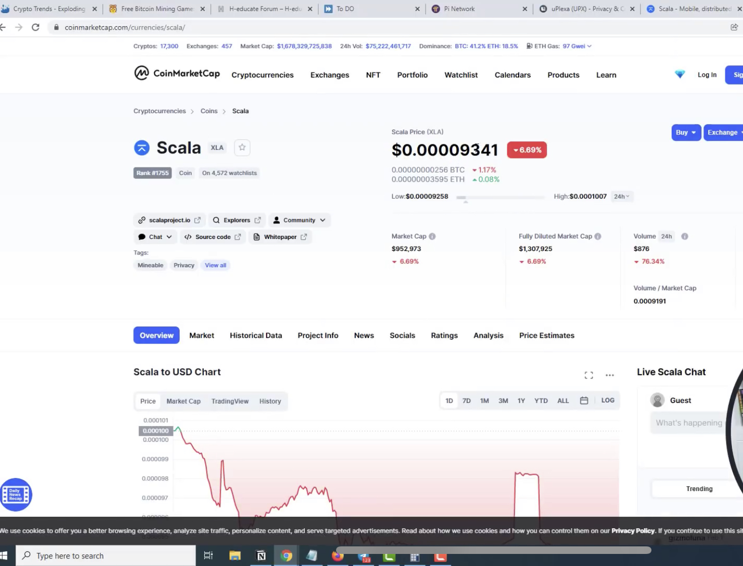Open the CoinMarketCap logo home link

(x=177, y=73)
